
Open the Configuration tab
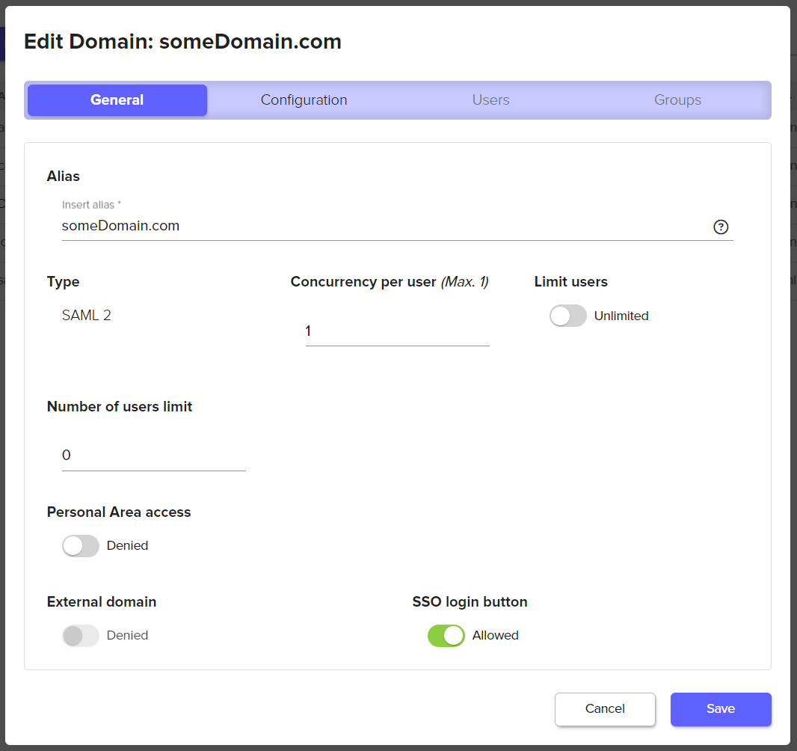pos(304,100)
